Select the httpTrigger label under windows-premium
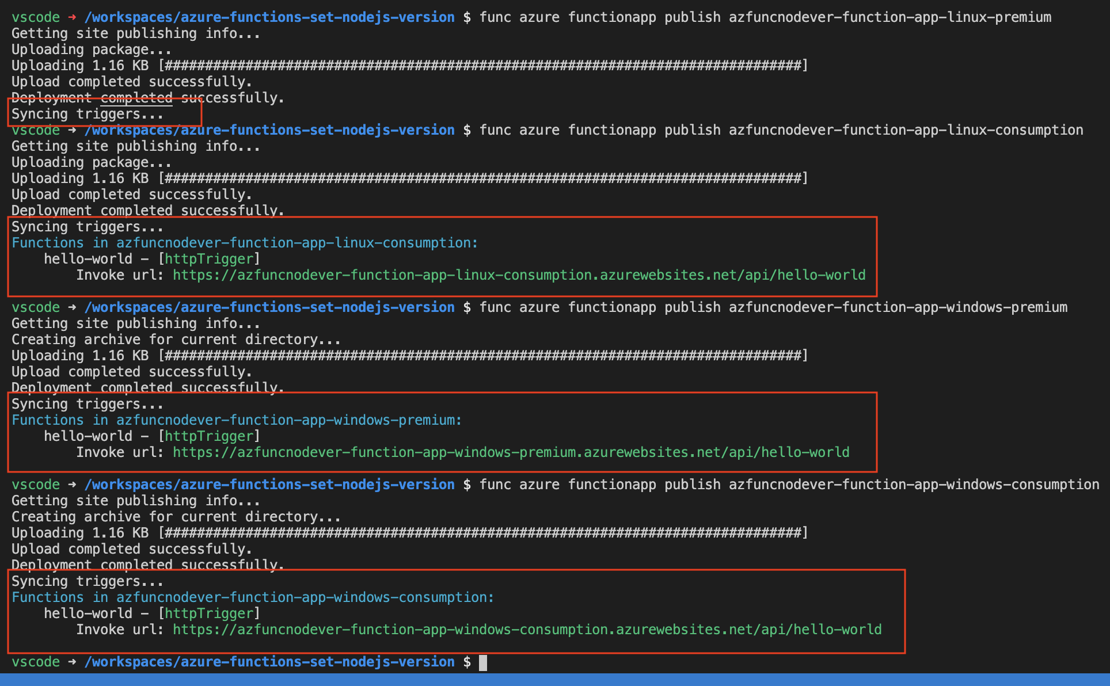Image resolution: width=1110 pixels, height=686 pixels. 210,436
